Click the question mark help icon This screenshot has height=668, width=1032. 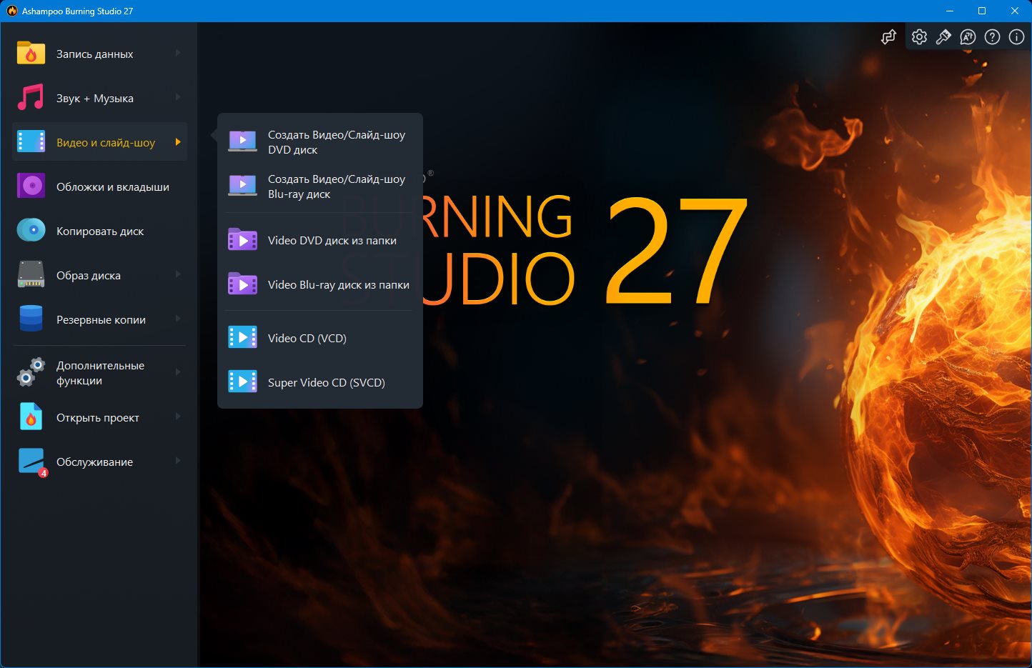tap(992, 37)
